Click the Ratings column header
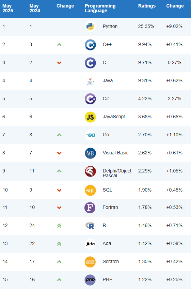Viewport: 191px width, 289px height. (x=147, y=6)
